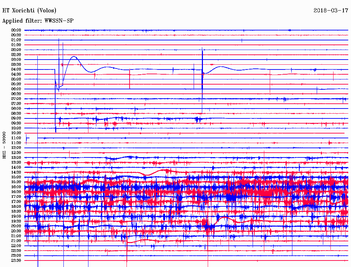Select the 03:30 time label
Image resolution: width=351 pixels, height=267 pixels.
pos(16,65)
